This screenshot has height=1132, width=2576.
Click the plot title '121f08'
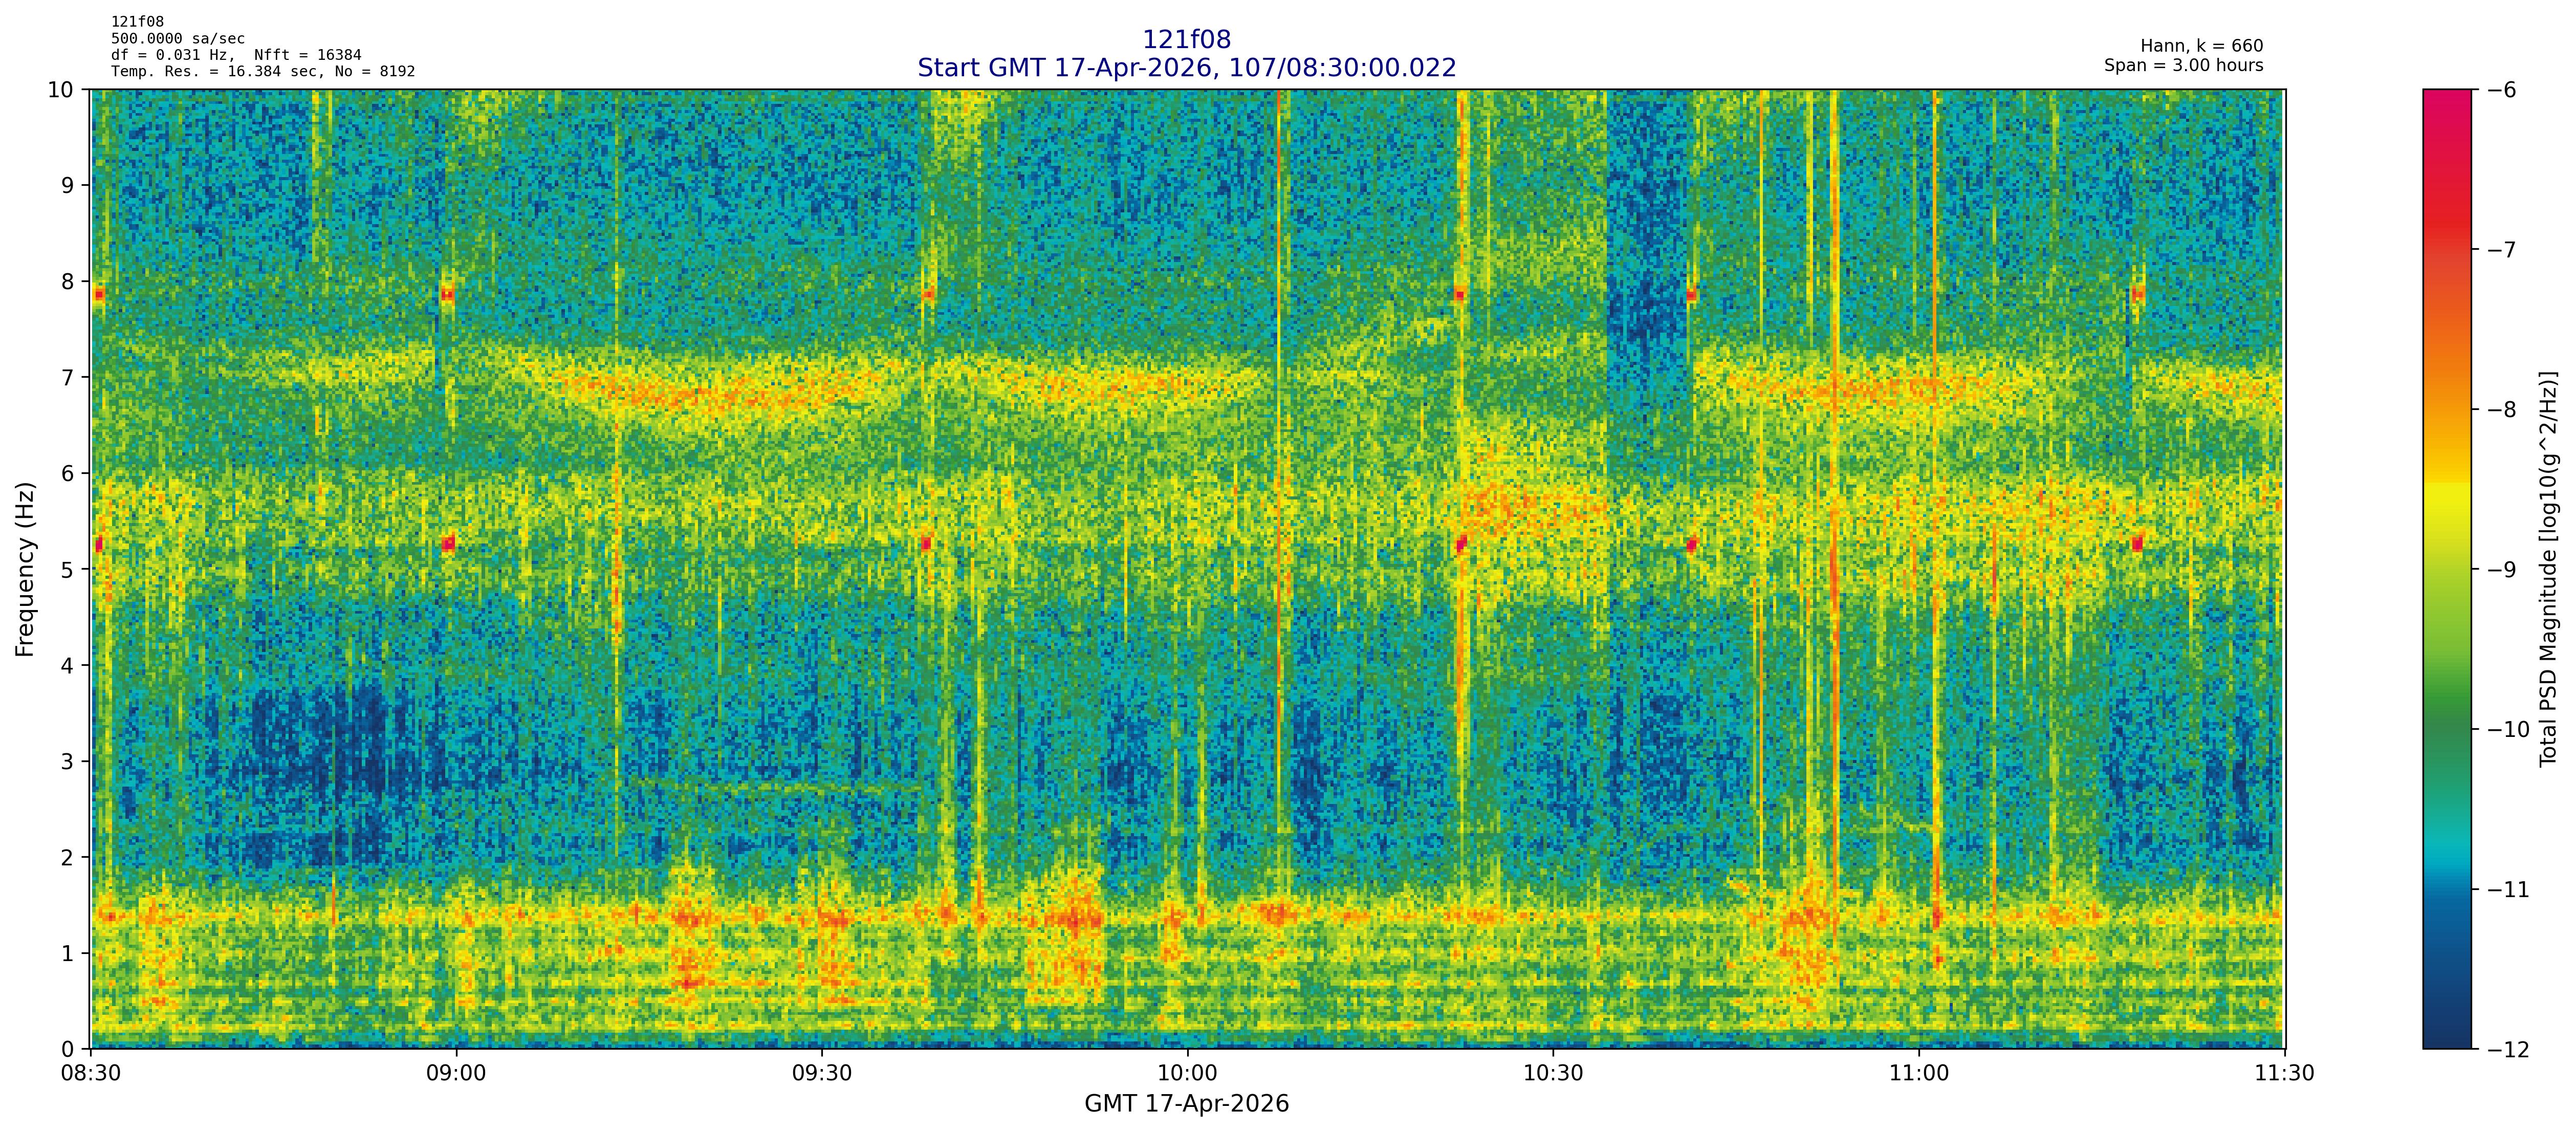click(x=1186, y=40)
